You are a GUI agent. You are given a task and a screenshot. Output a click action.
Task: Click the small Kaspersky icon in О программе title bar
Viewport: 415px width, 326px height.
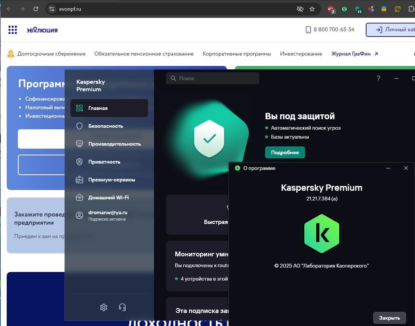point(238,168)
